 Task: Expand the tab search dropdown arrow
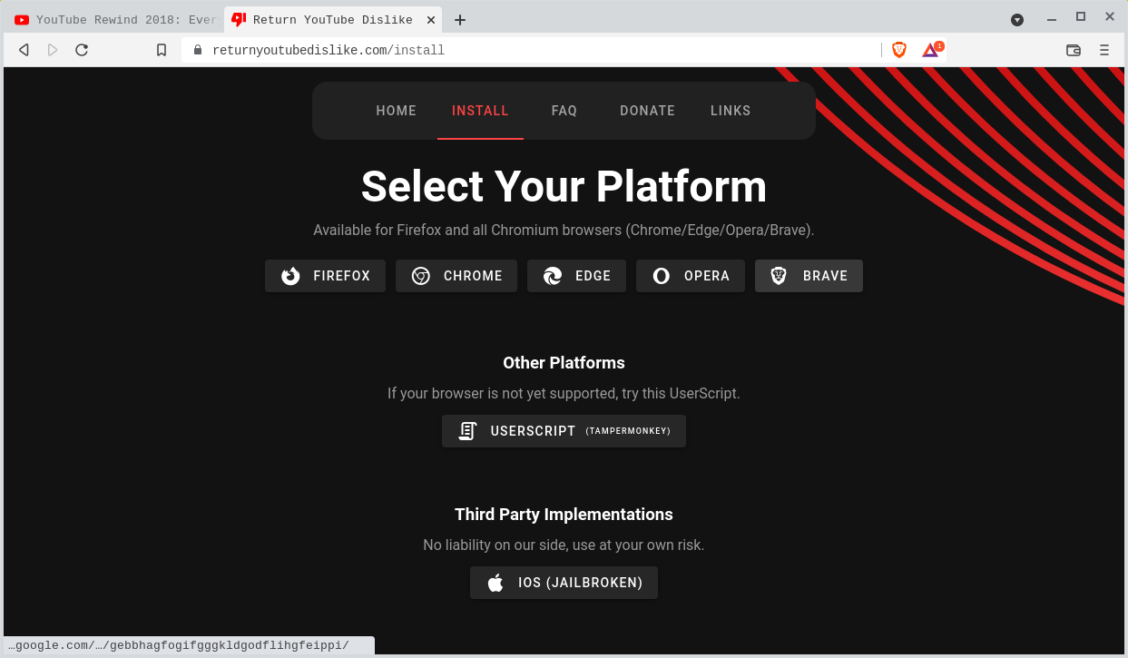pyautogui.click(x=1017, y=20)
